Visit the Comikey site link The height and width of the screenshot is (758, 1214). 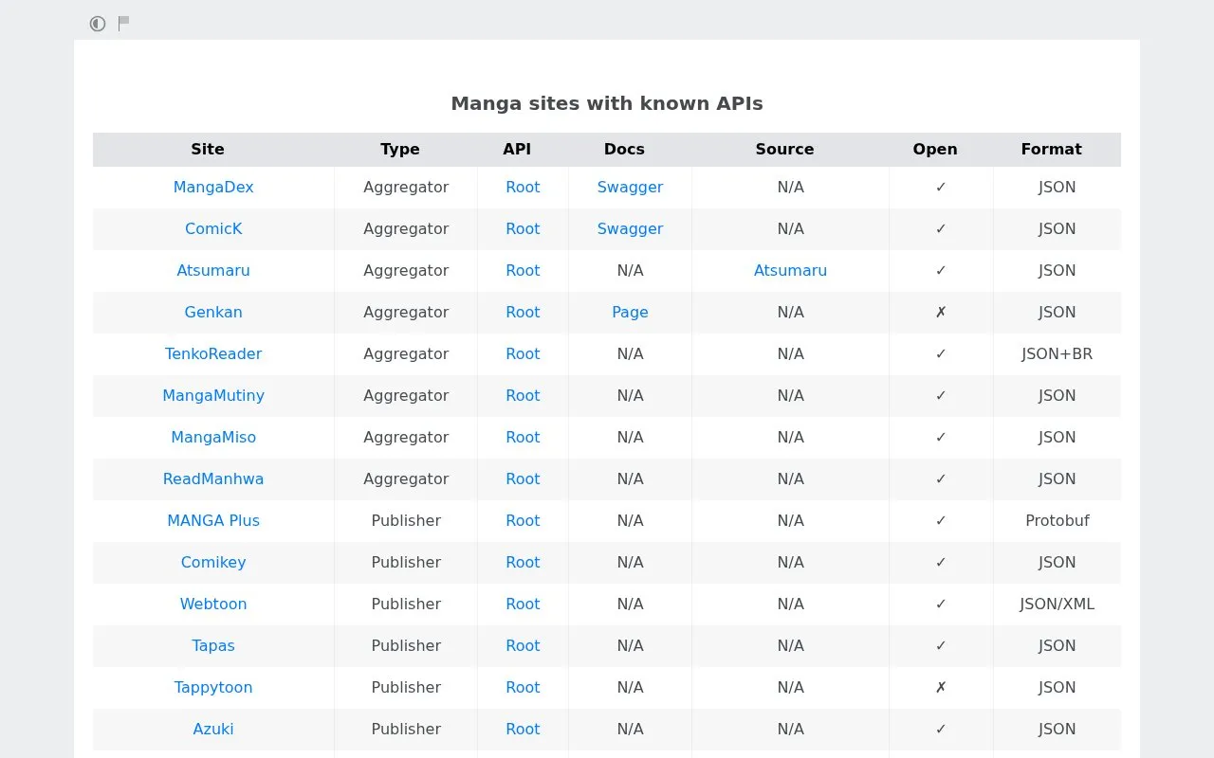point(213,563)
